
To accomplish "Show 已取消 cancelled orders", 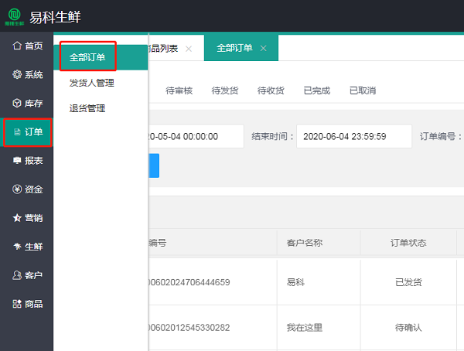I will (x=362, y=90).
